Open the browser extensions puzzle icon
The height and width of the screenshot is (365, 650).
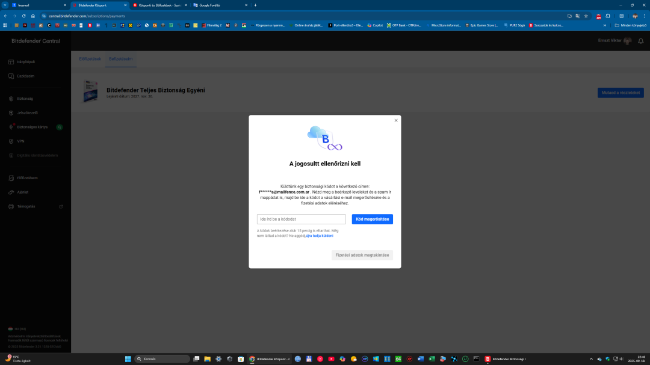(608, 16)
